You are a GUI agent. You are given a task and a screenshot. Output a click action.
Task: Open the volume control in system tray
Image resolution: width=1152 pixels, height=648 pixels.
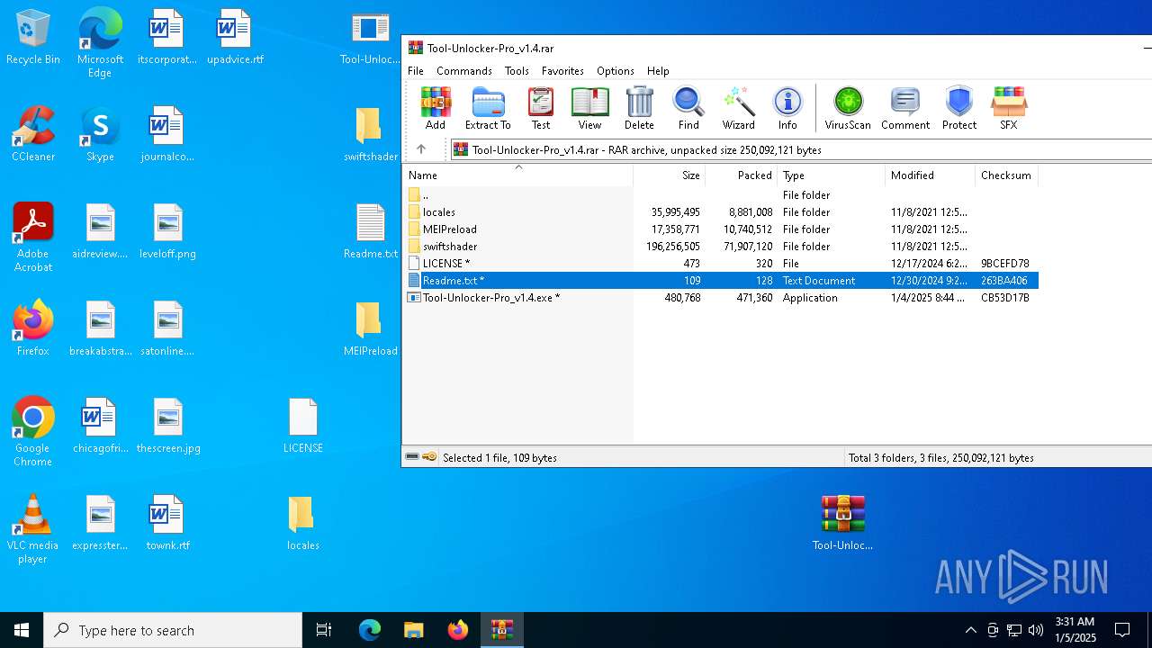coord(1036,630)
